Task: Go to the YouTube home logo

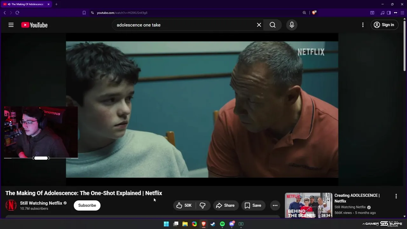Action: pos(34,25)
